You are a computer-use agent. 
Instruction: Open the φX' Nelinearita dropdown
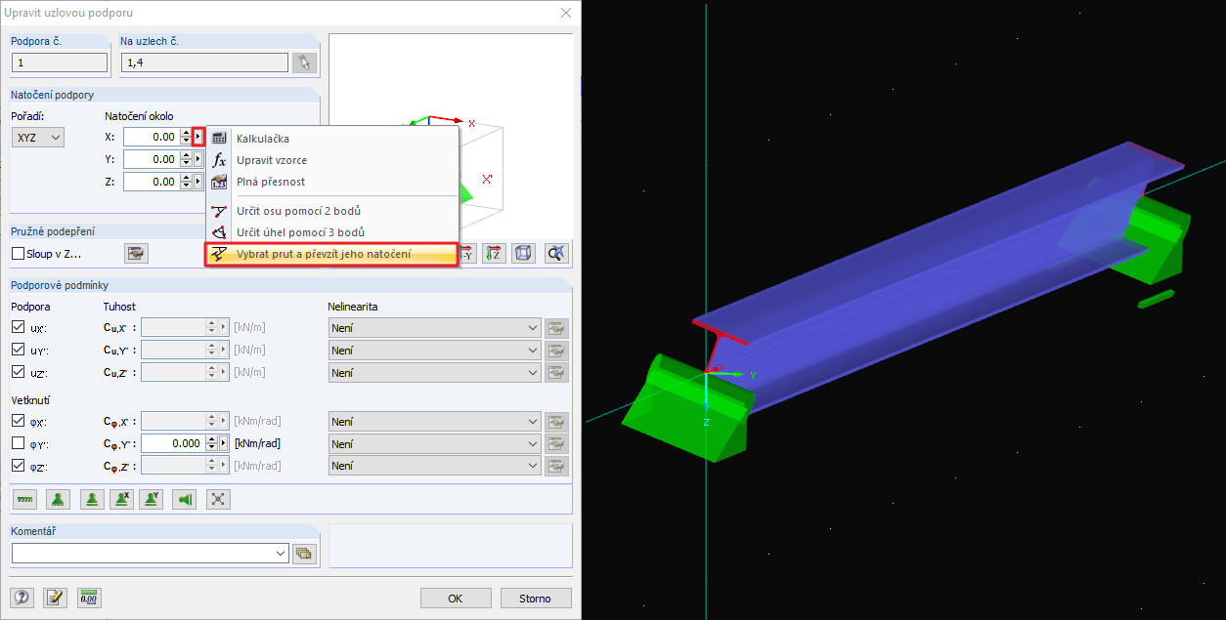pos(434,422)
